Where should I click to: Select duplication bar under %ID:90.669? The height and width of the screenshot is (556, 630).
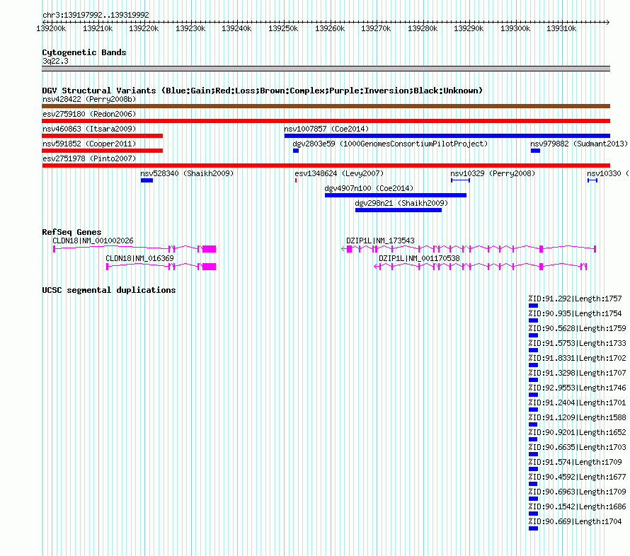pos(533,528)
